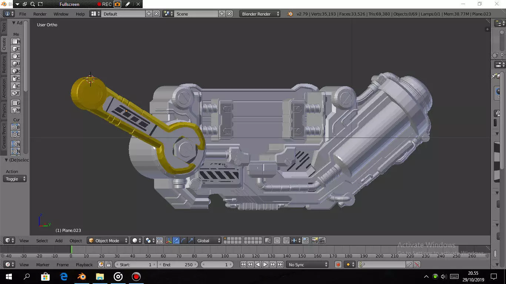Open the Blender Render engine dropdown
The width and height of the screenshot is (506, 284).
[x=260, y=14]
